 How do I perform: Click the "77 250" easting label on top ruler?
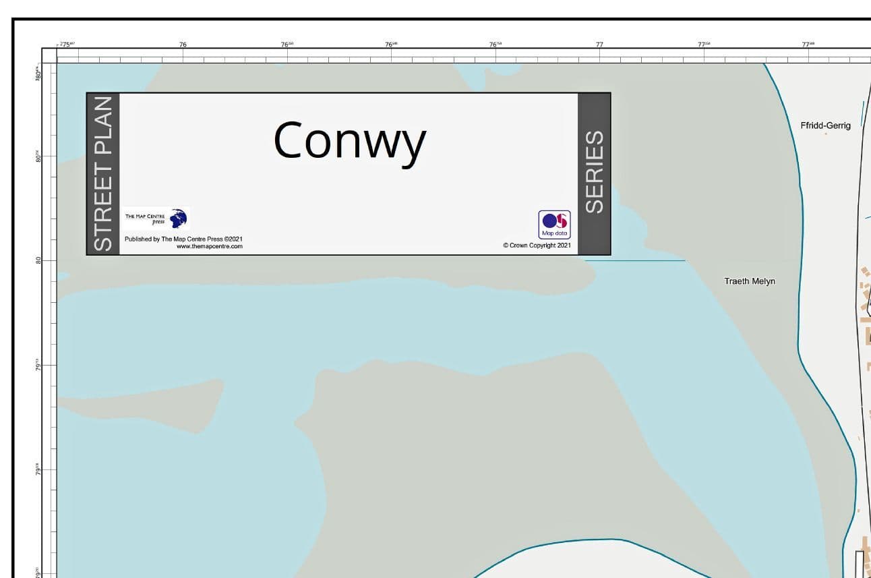(704, 45)
